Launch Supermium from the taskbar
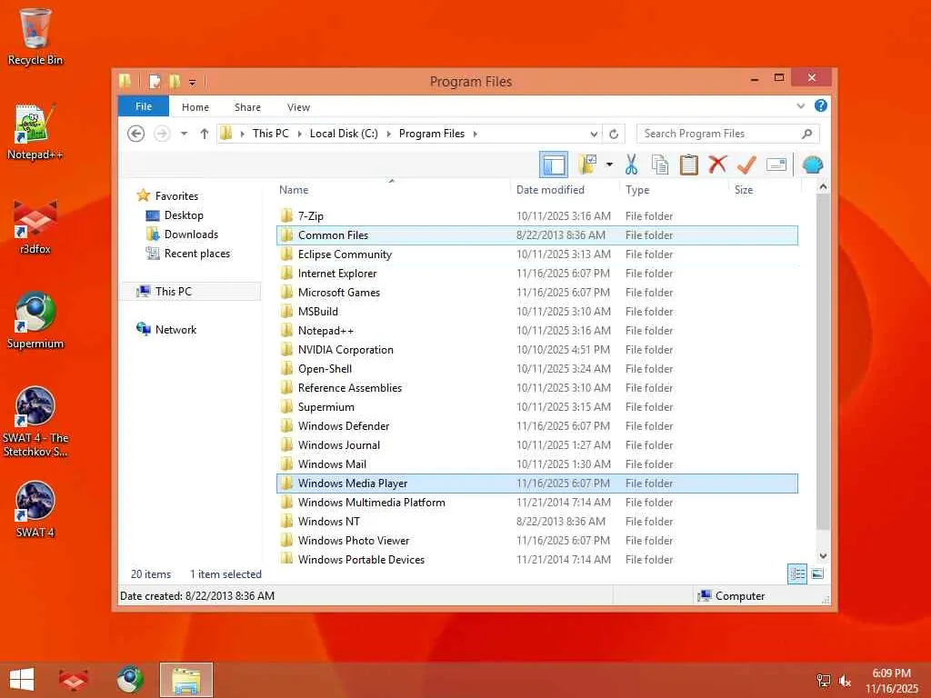 (x=129, y=679)
